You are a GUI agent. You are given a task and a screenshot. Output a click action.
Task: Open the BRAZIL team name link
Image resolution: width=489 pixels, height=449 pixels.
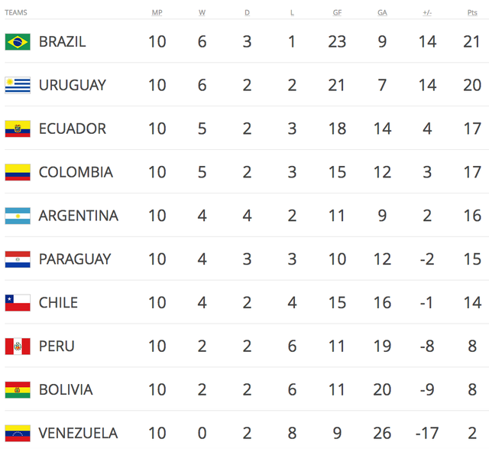click(x=62, y=42)
